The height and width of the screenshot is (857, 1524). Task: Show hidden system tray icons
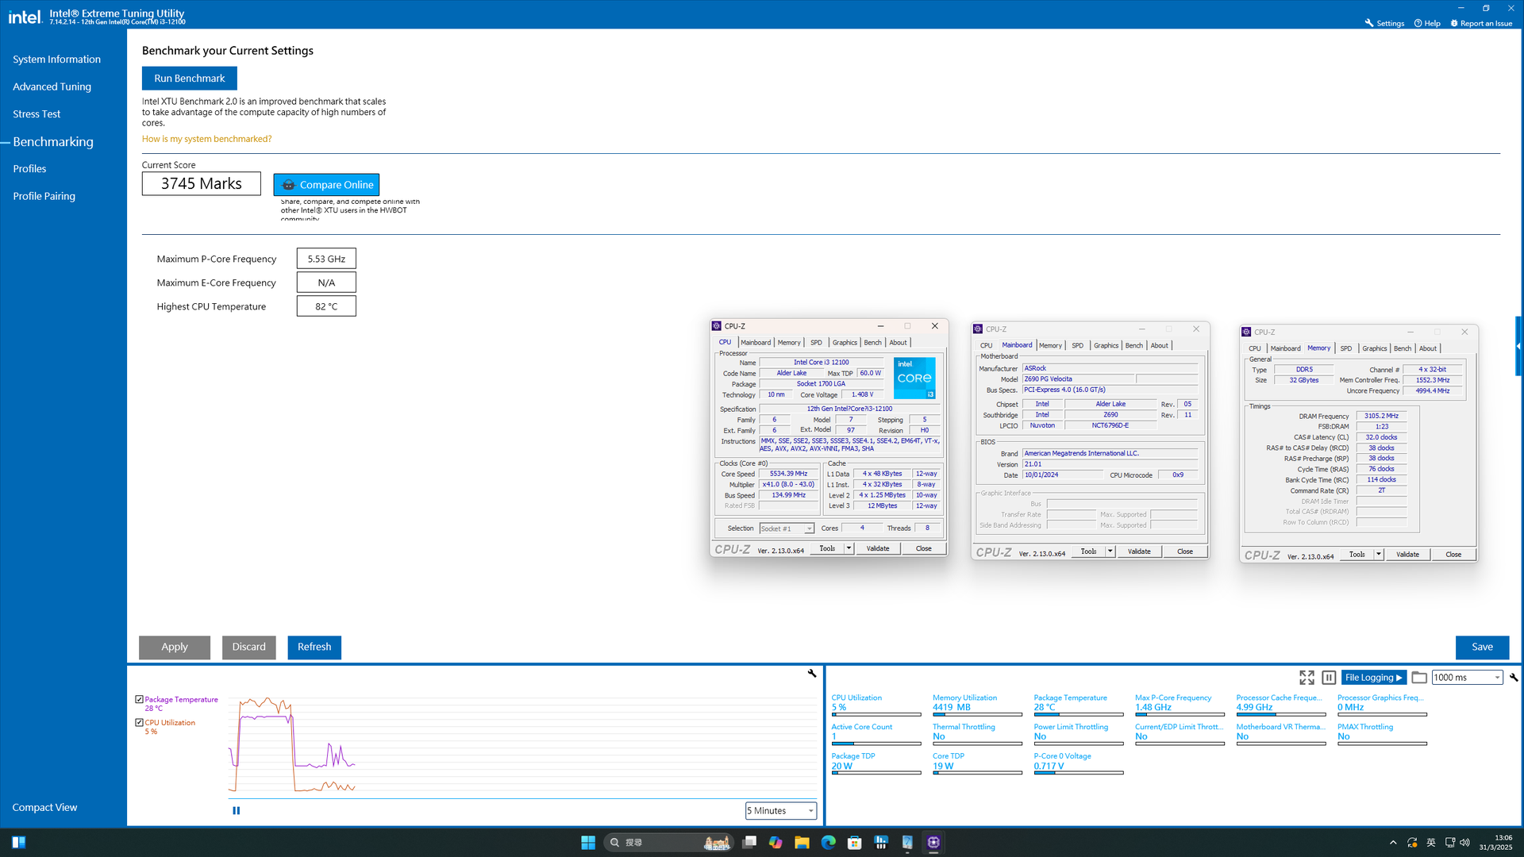[x=1393, y=843]
